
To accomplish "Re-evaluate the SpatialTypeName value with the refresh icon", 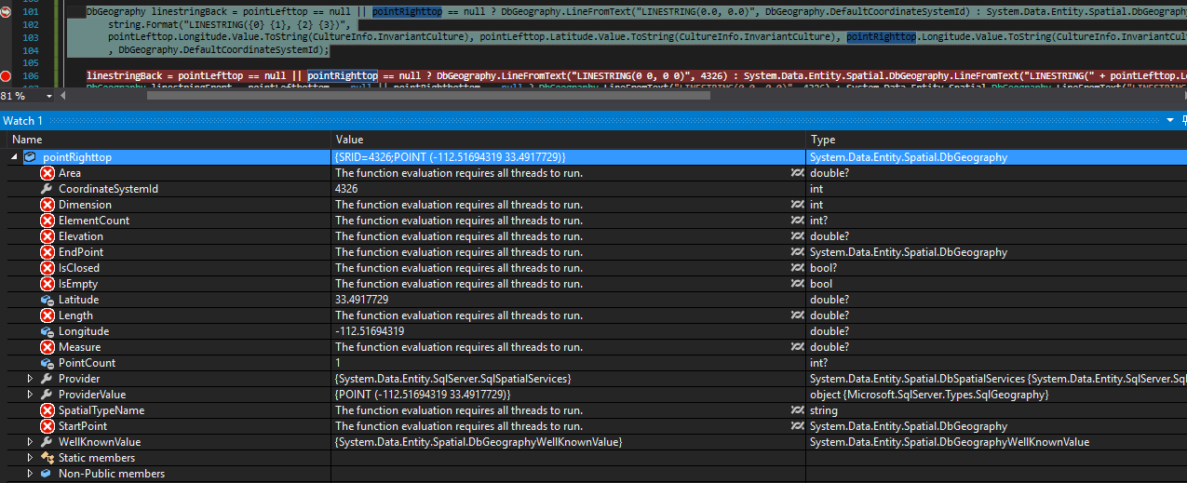I will point(797,410).
